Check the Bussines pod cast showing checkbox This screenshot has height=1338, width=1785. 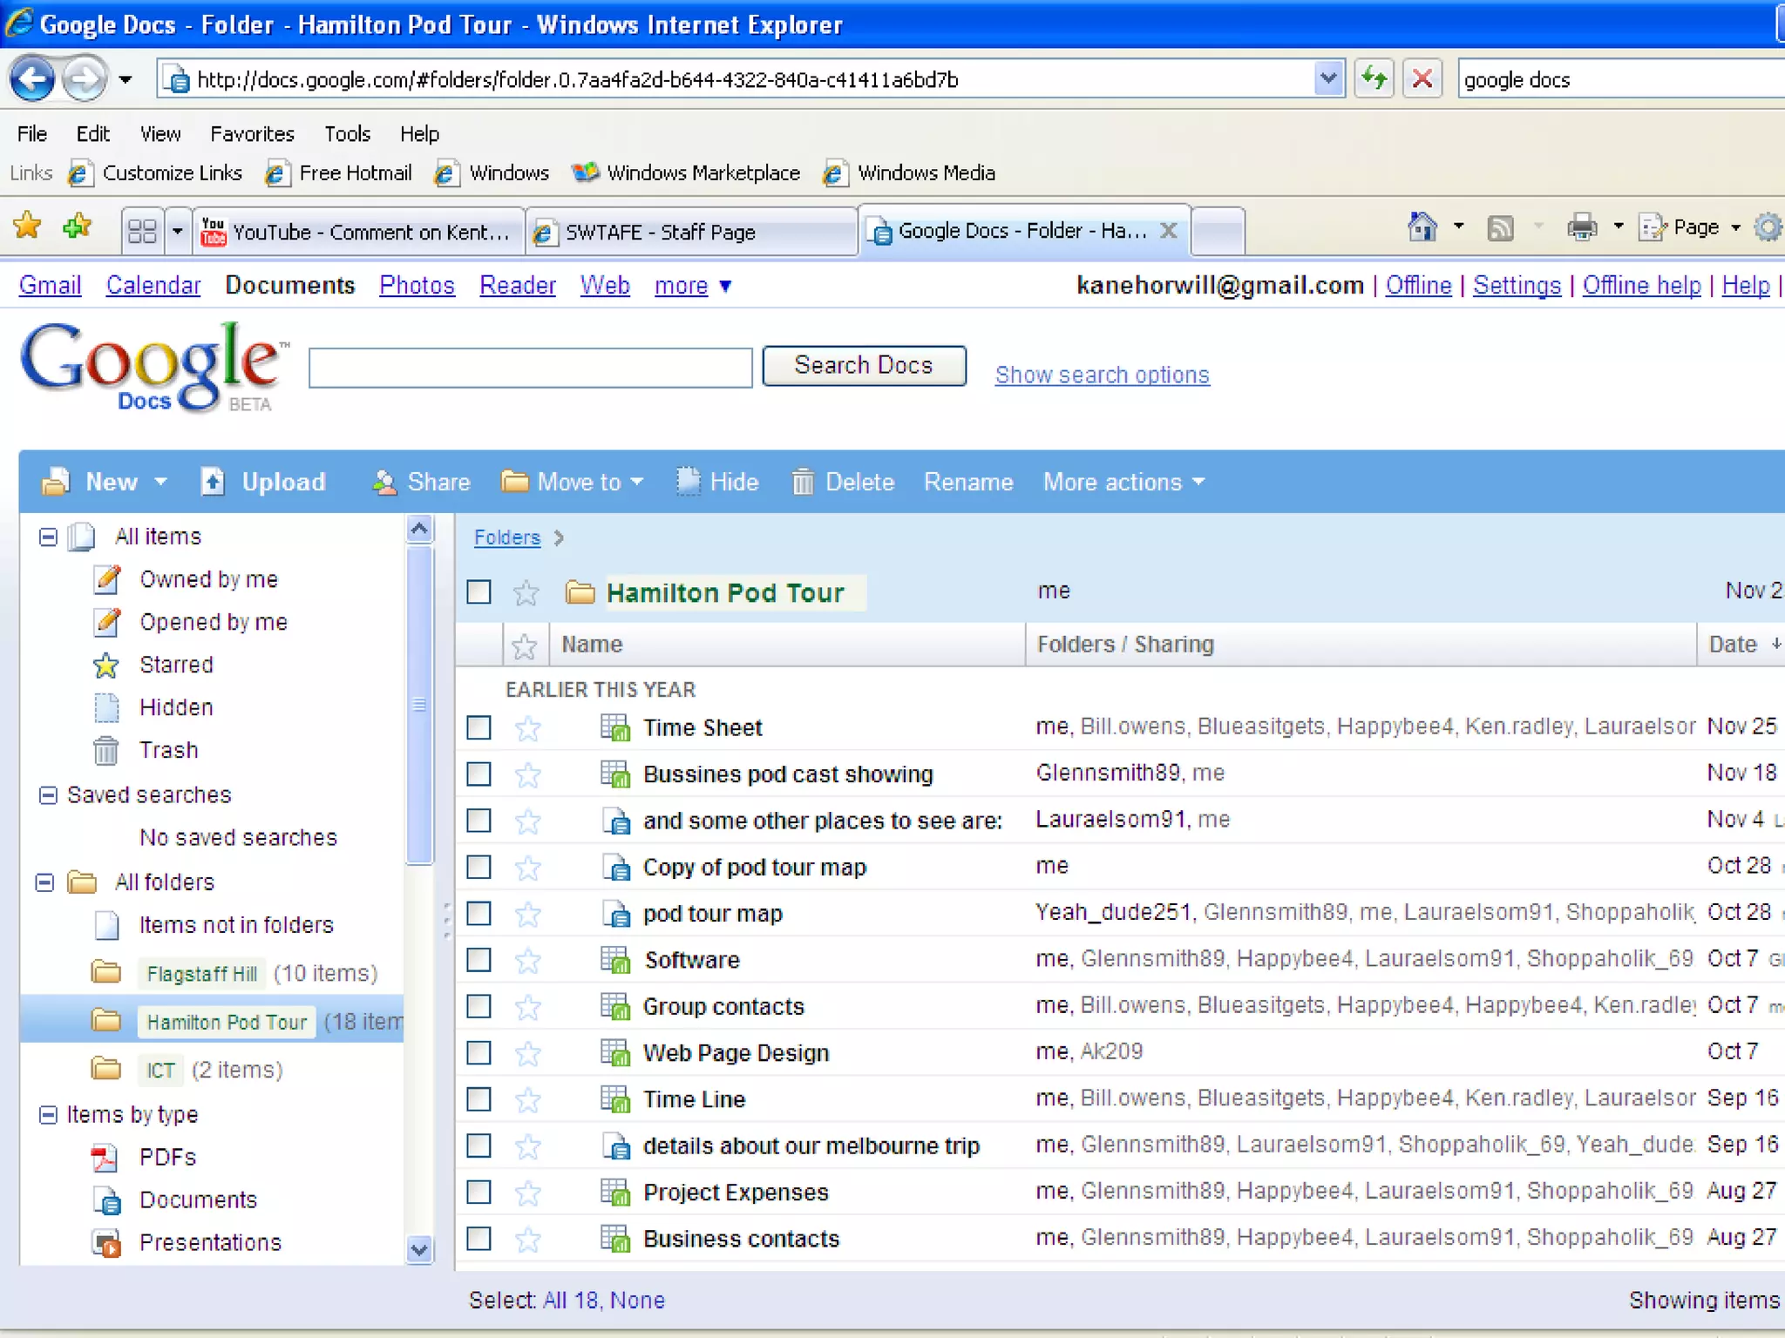click(x=478, y=774)
